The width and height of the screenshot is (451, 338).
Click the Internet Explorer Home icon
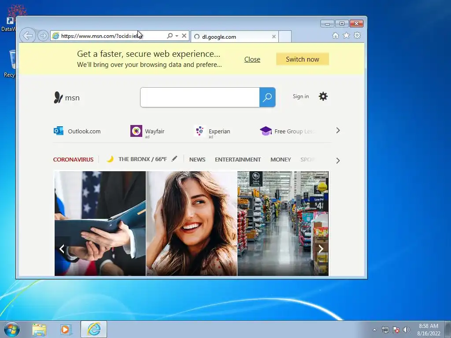335,36
